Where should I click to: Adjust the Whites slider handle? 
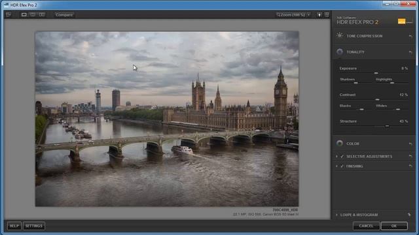coord(398,110)
